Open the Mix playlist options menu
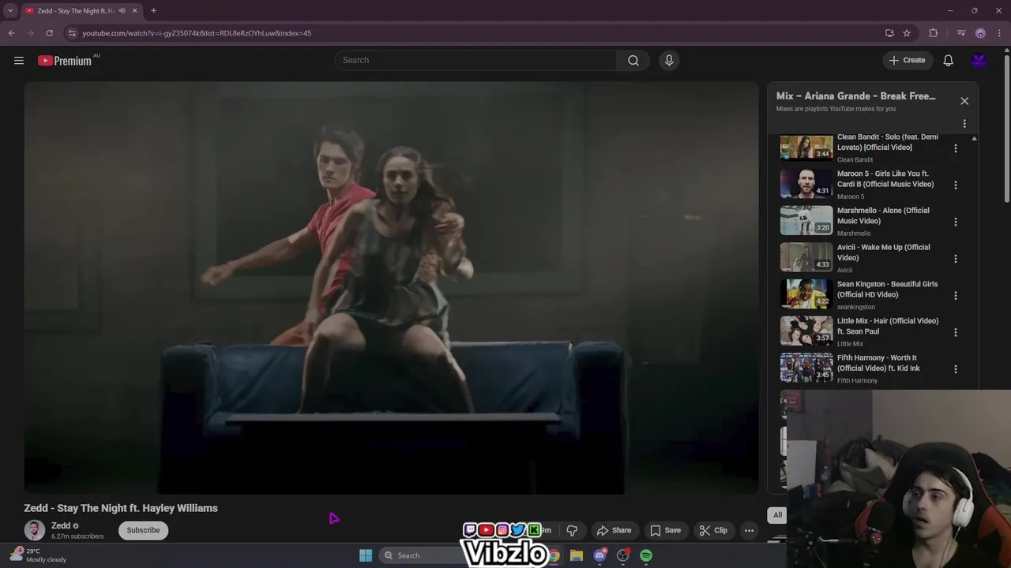 coord(964,124)
